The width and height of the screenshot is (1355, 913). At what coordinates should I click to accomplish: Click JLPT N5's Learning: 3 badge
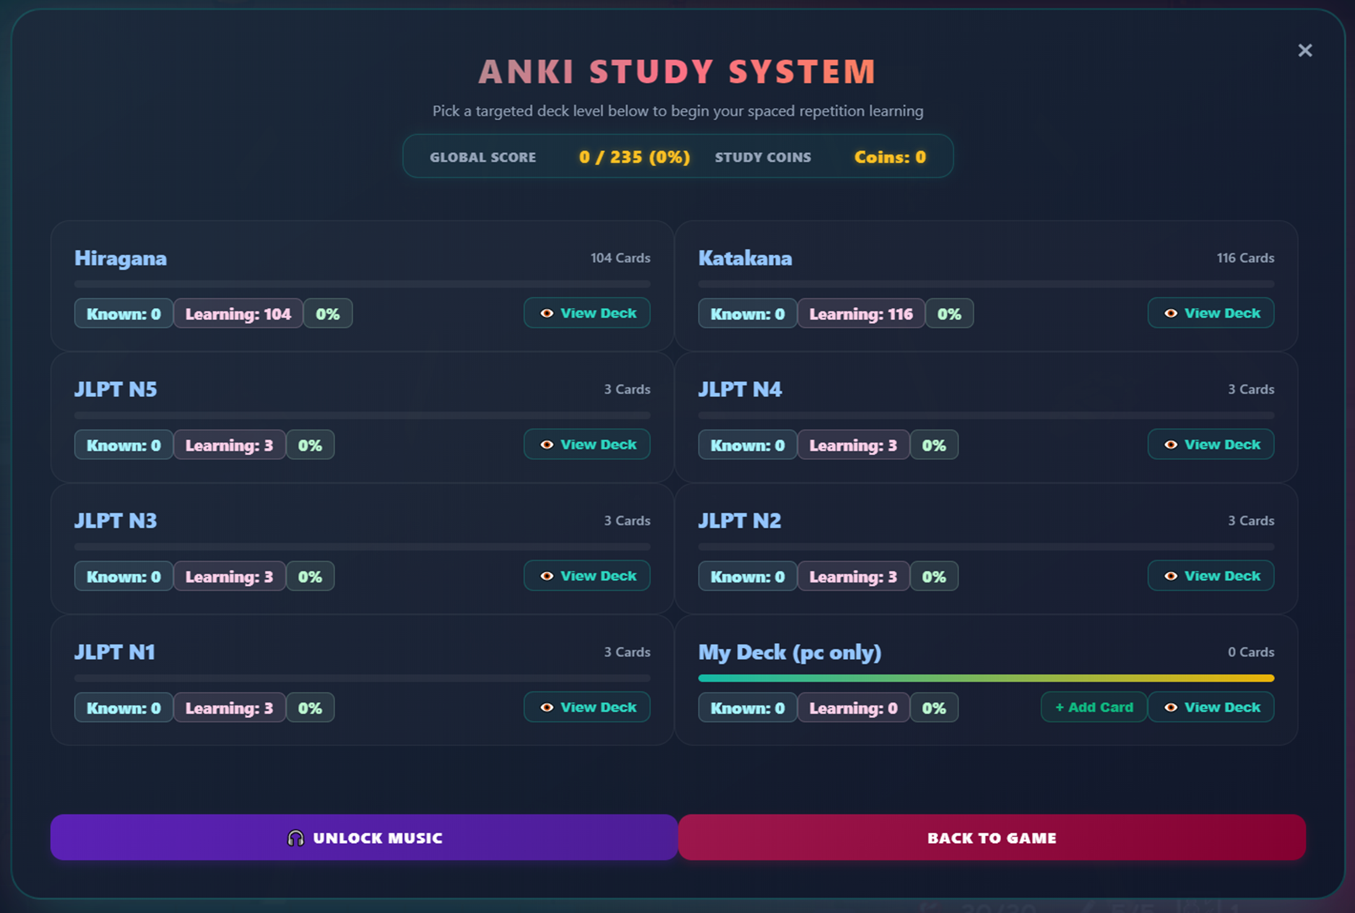[230, 445]
